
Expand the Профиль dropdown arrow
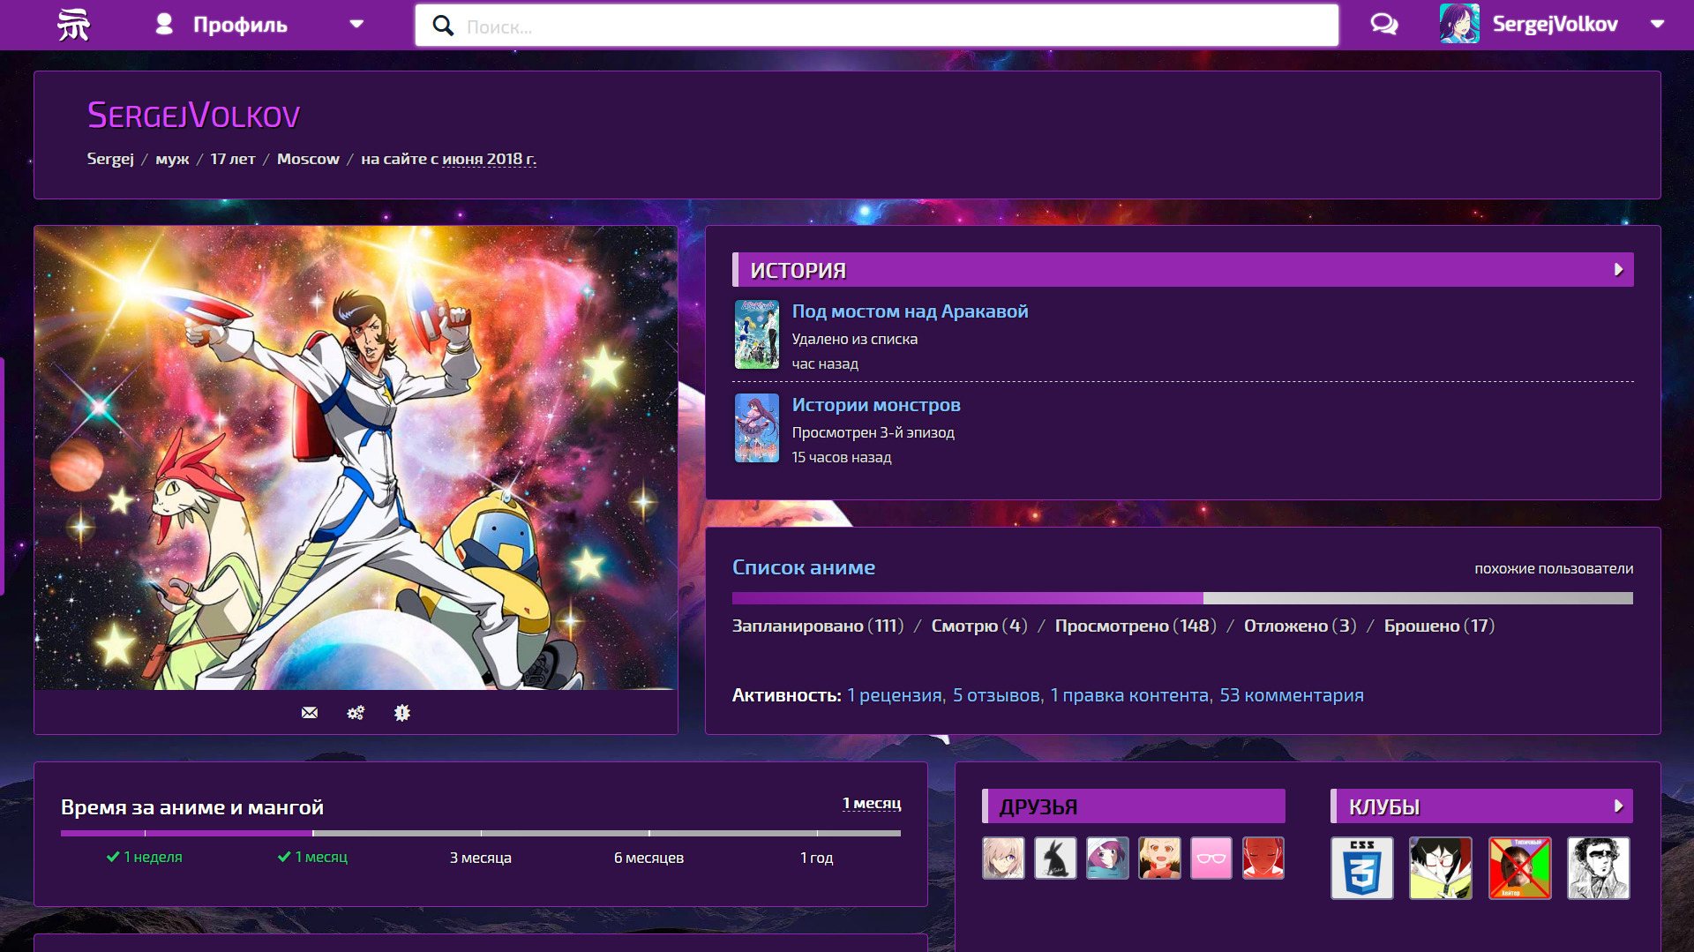point(356,24)
